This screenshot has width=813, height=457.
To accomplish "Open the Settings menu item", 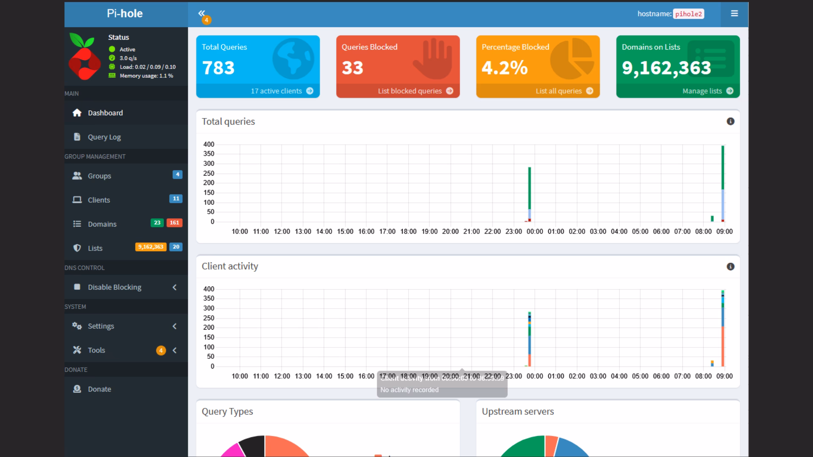I will 126,326.
